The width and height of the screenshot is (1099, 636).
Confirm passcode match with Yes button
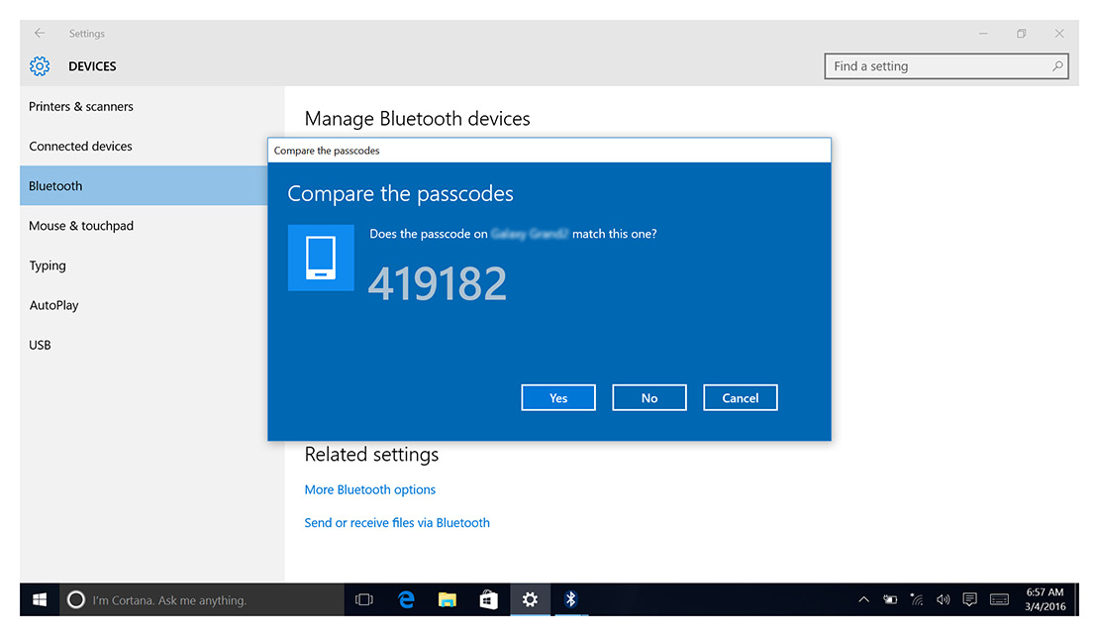pyautogui.click(x=557, y=397)
